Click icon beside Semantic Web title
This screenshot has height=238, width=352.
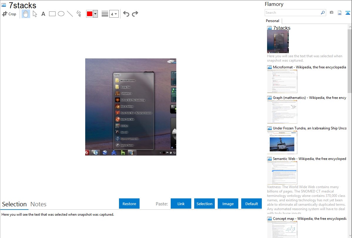pyautogui.click(x=269, y=158)
